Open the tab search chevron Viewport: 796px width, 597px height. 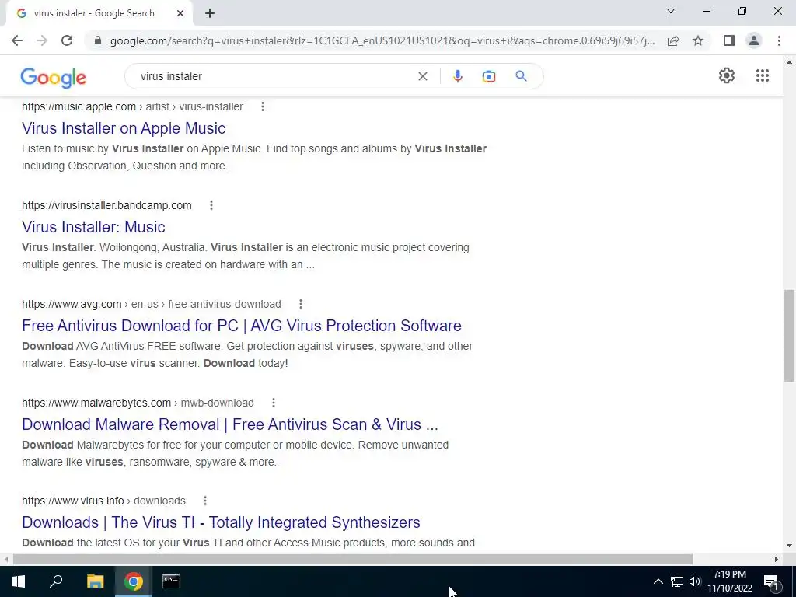click(x=671, y=11)
